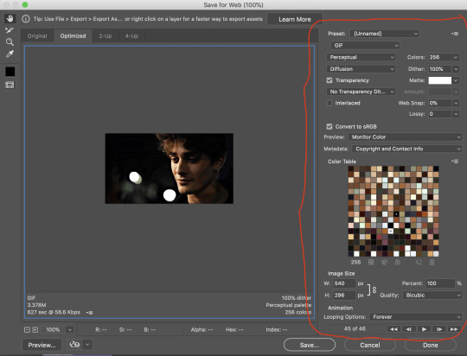Click the Preview... button
Screen dimensions: 467x356
click(42, 345)
